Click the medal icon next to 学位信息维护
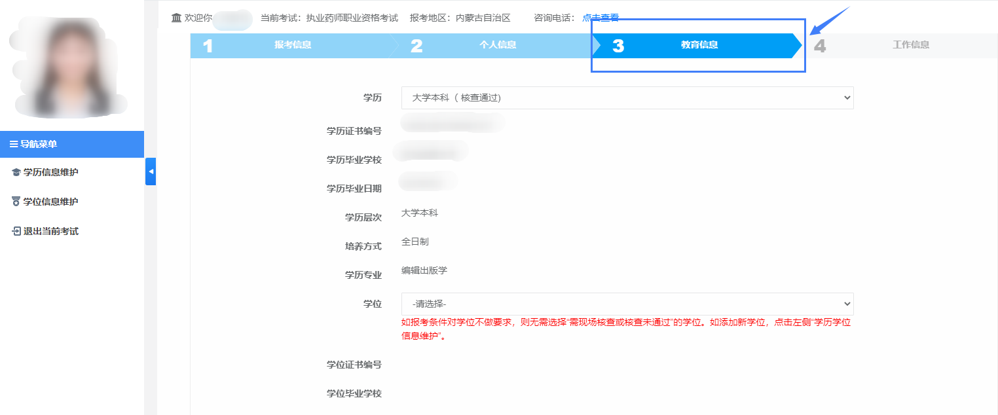998x415 pixels. 16,202
